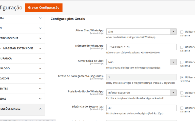Click the Distância do Bottom input field
The height and width of the screenshot is (121, 195).
click(x=141, y=108)
